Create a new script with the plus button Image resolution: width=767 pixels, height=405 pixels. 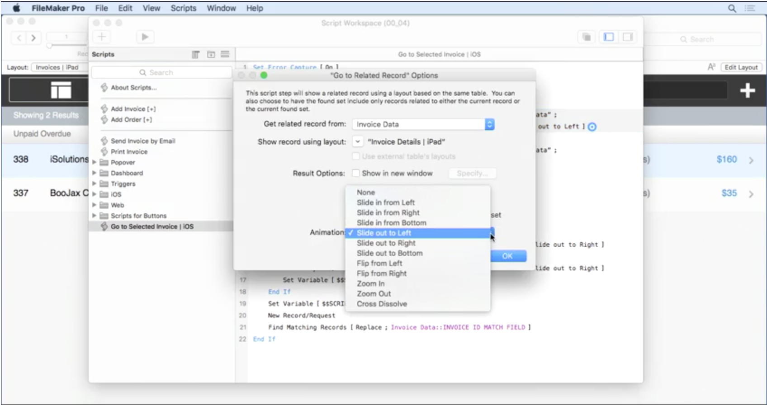point(102,37)
